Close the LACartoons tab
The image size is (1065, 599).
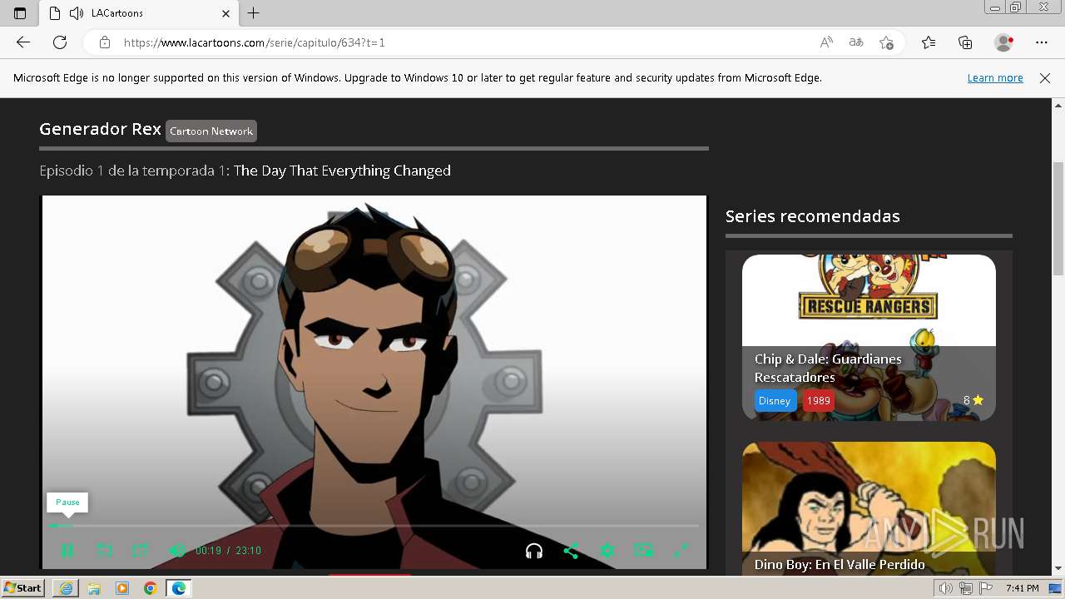pyautogui.click(x=225, y=13)
